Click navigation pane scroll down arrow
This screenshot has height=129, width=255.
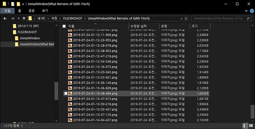(x=56, y=121)
